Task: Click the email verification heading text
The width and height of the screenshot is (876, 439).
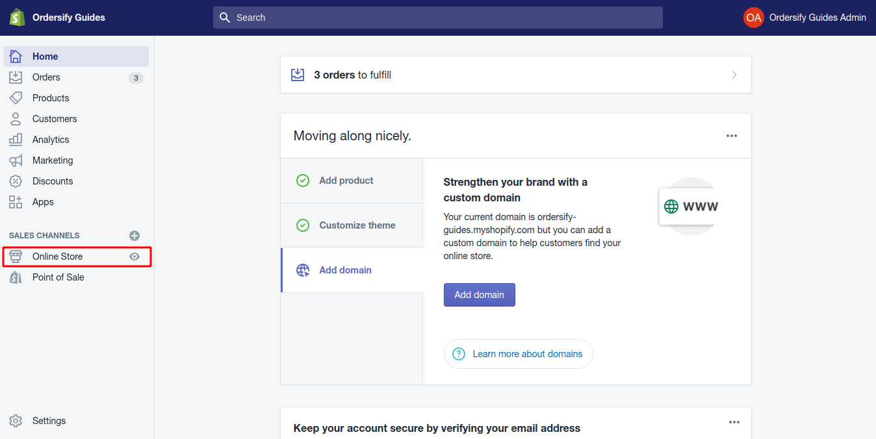Action: coord(437,428)
